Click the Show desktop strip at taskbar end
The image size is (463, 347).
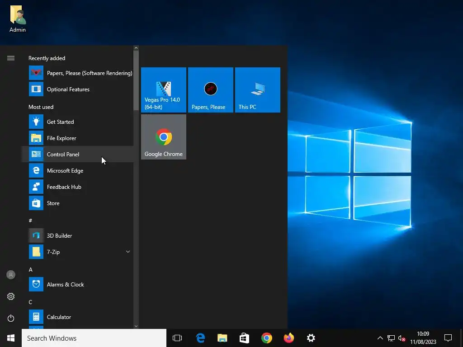tap(462, 338)
